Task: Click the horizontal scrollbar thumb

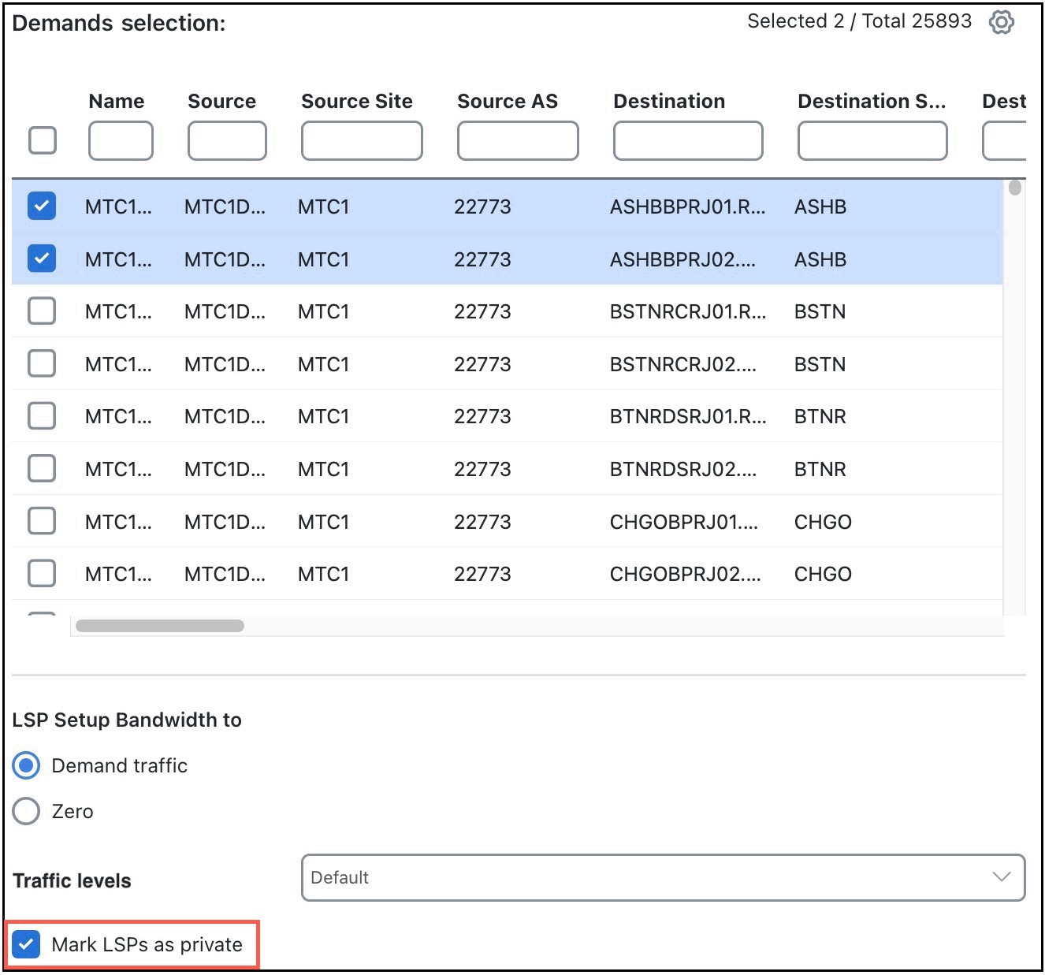Action: pos(160,626)
